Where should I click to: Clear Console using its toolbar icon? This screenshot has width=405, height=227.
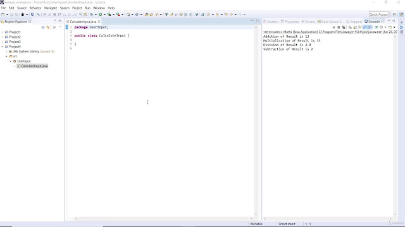point(350,27)
